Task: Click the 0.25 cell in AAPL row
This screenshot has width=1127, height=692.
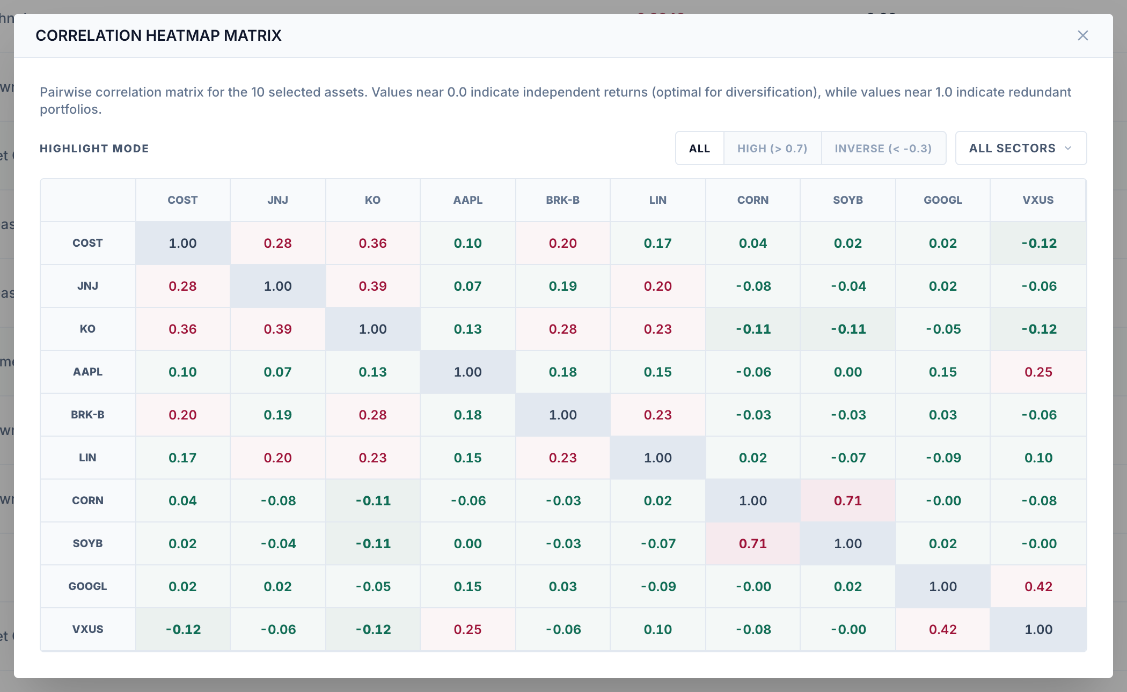Action: pos(1038,372)
